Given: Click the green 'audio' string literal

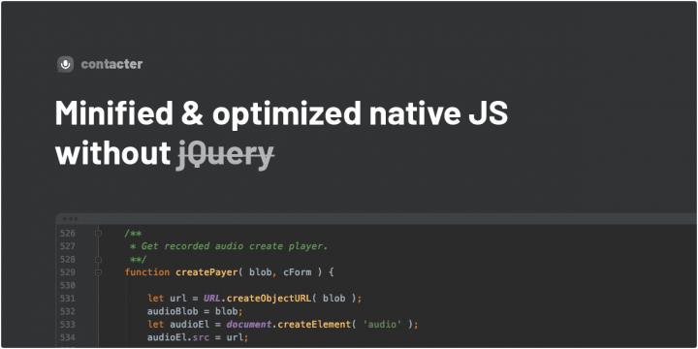Looking at the screenshot, I should (x=382, y=324).
